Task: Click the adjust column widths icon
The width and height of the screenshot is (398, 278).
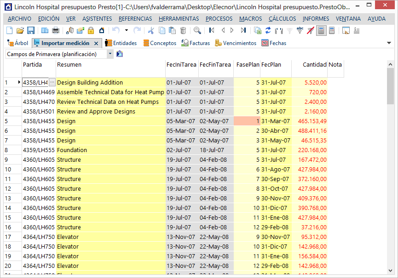Action: (279, 31)
